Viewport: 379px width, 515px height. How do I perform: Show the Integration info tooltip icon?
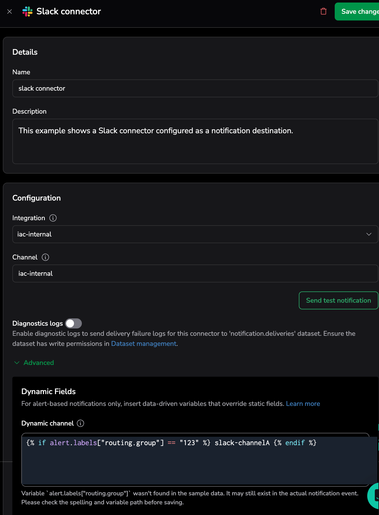tap(53, 218)
